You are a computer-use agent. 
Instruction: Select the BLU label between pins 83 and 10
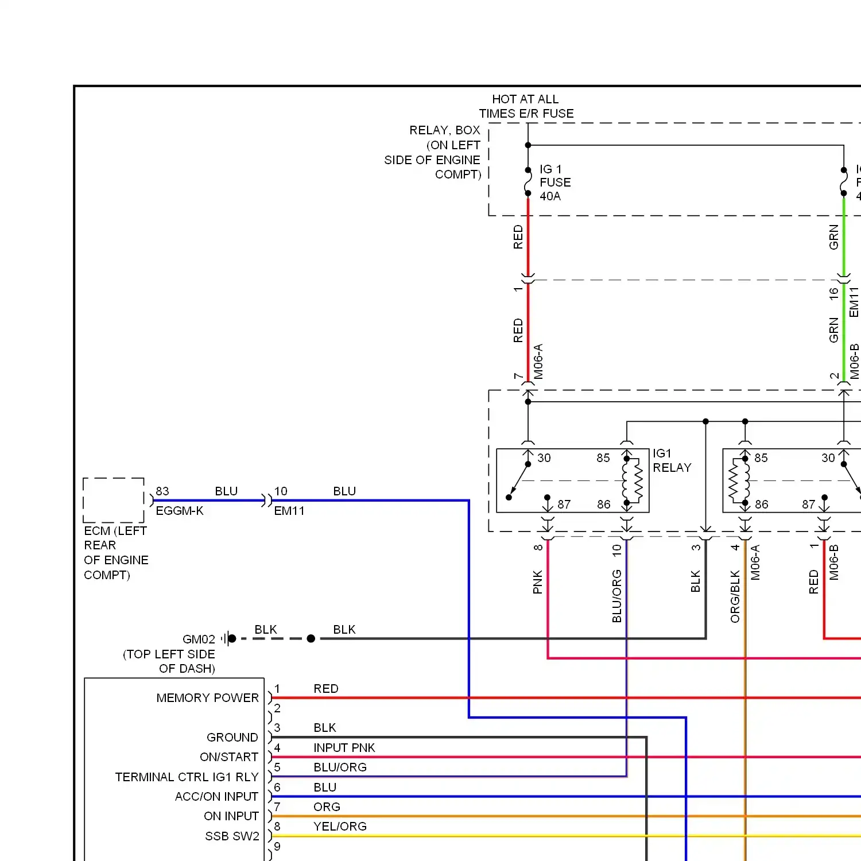(226, 491)
